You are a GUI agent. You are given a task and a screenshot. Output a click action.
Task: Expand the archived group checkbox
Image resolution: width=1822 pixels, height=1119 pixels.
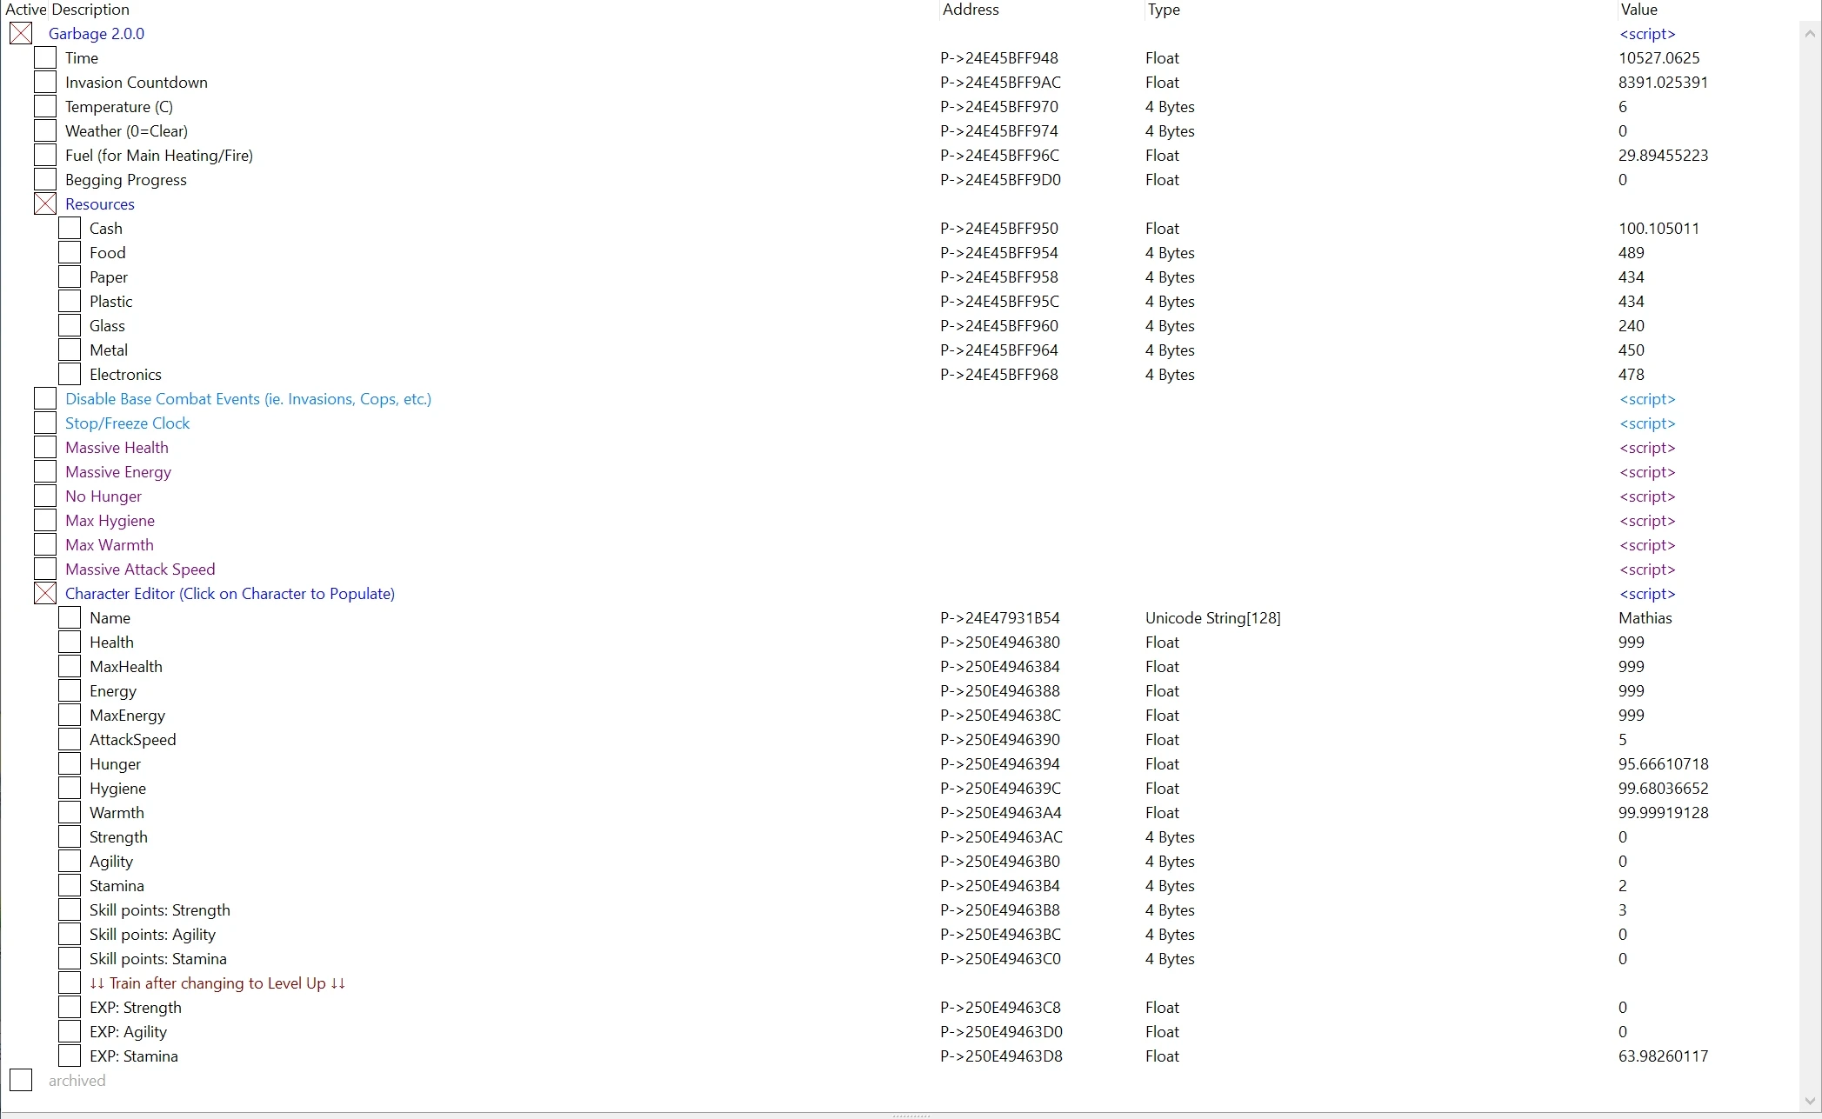click(21, 1081)
